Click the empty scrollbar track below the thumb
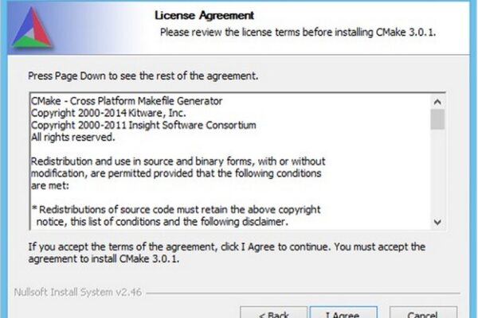Viewport: 478px width, 318px height. click(x=437, y=173)
